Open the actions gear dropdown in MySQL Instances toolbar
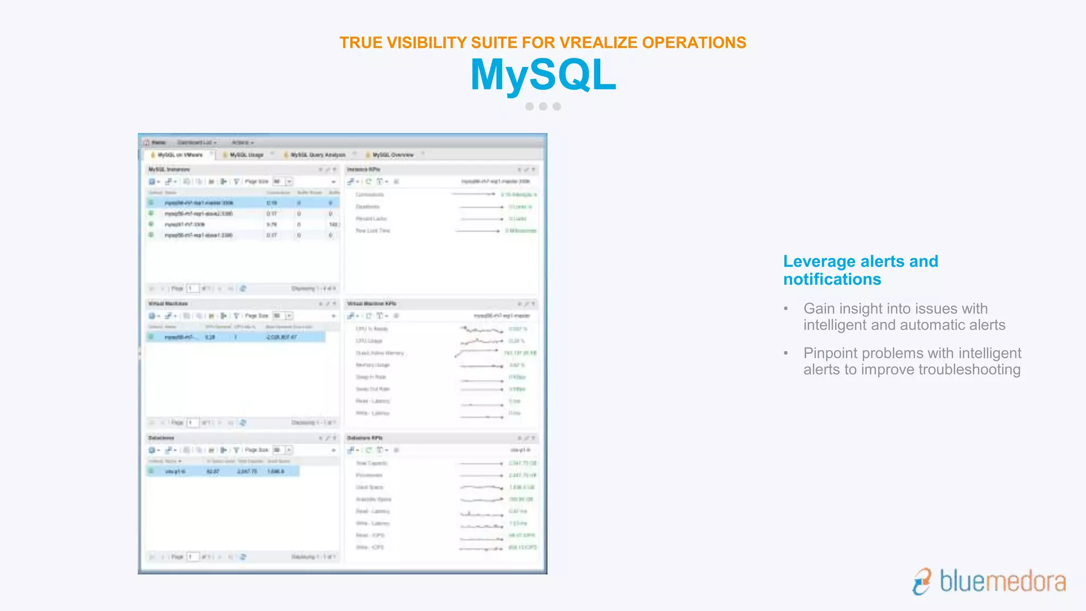This screenshot has width=1086, height=611. pyautogui.click(x=153, y=181)
